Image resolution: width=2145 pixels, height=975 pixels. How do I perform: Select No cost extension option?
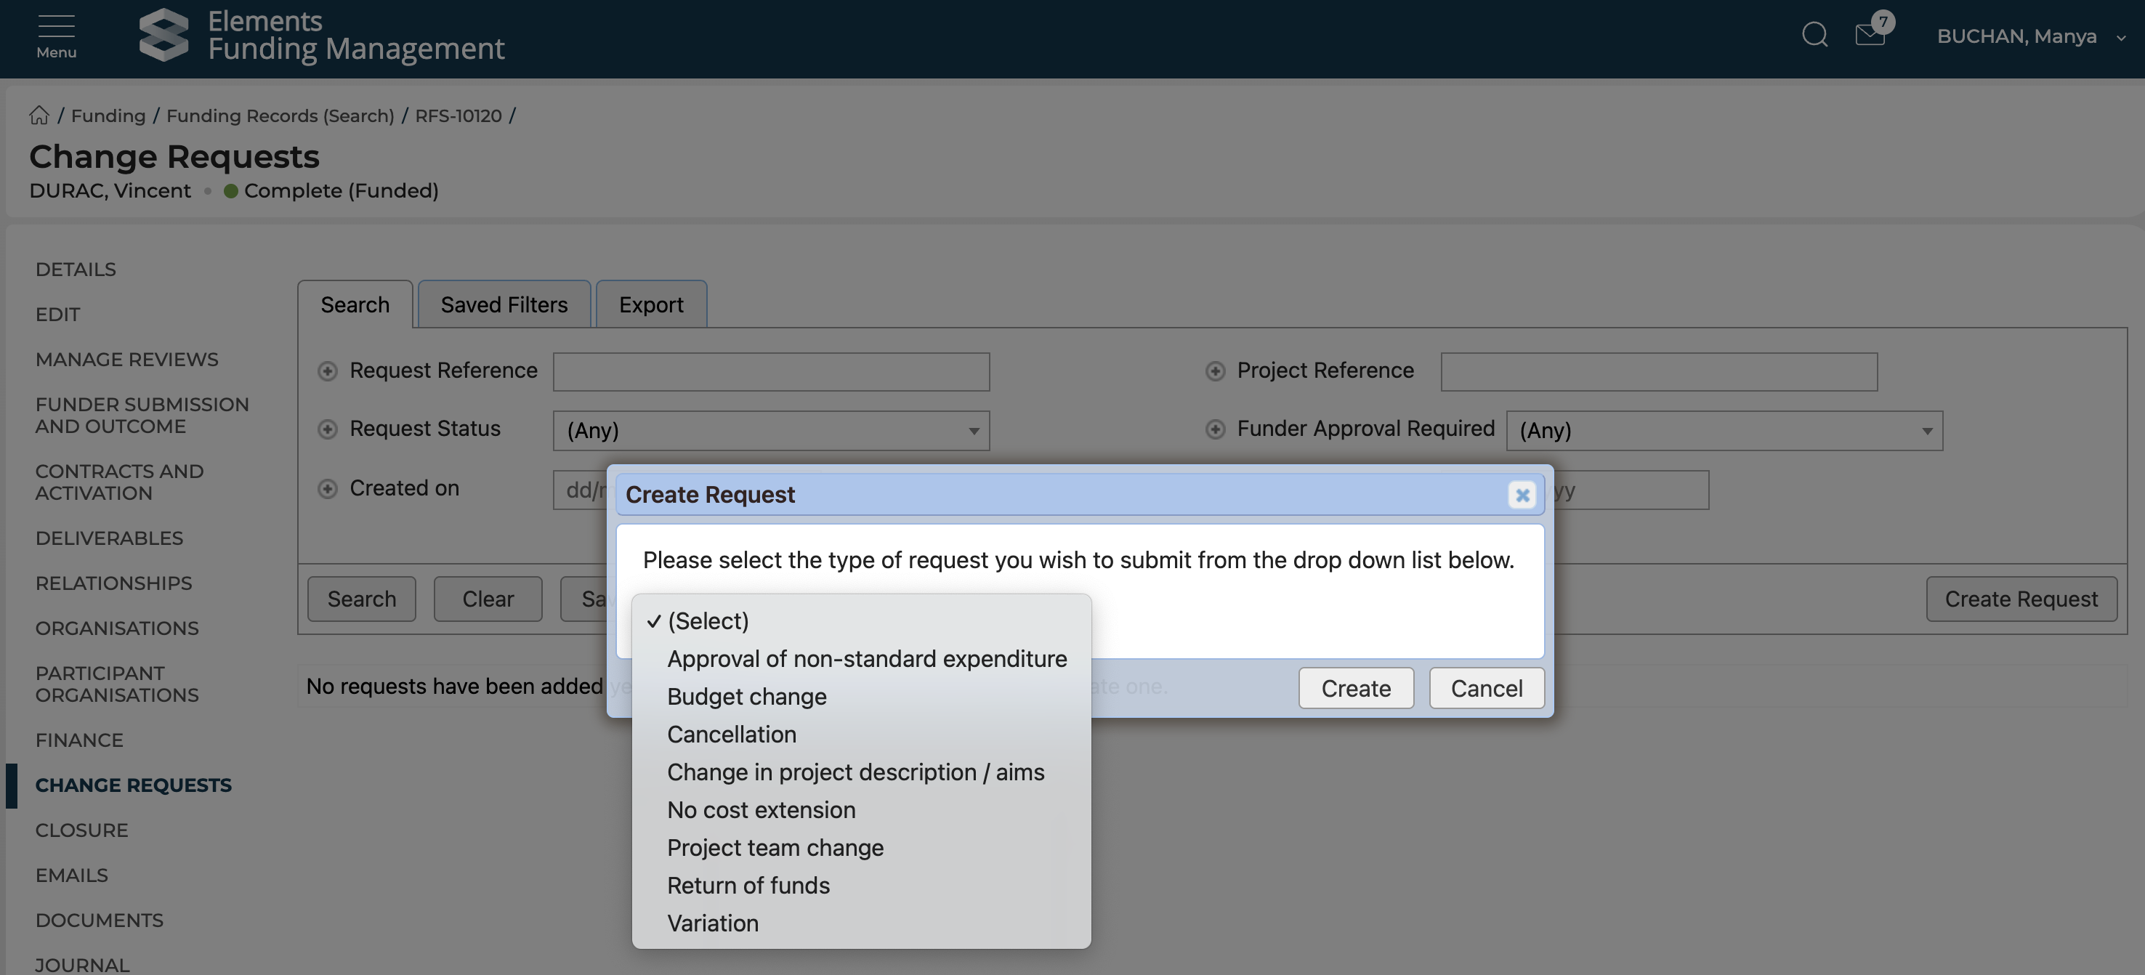(x=760, y=810)
